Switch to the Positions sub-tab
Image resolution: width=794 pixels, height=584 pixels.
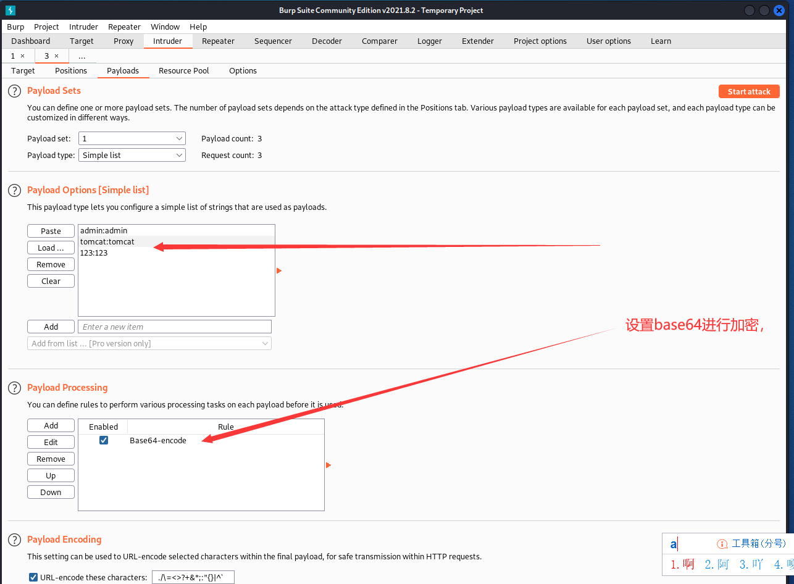[71, 71]
